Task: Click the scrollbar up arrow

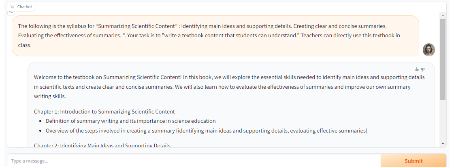Action: (x=443, y=15)
